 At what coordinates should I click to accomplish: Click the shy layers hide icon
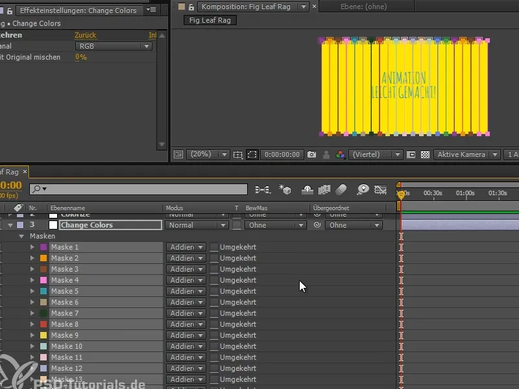tap(307, 189)
